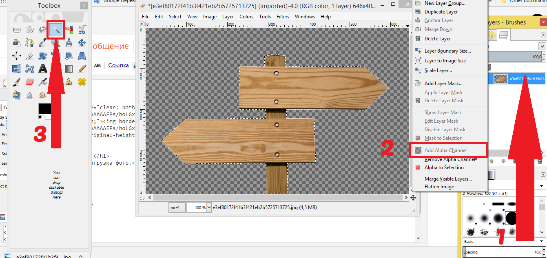The width and height of the screenshot is (547, 258).
Task: Open the px unit dropdown
Action: pyautogui.click(x=177, y=207)
